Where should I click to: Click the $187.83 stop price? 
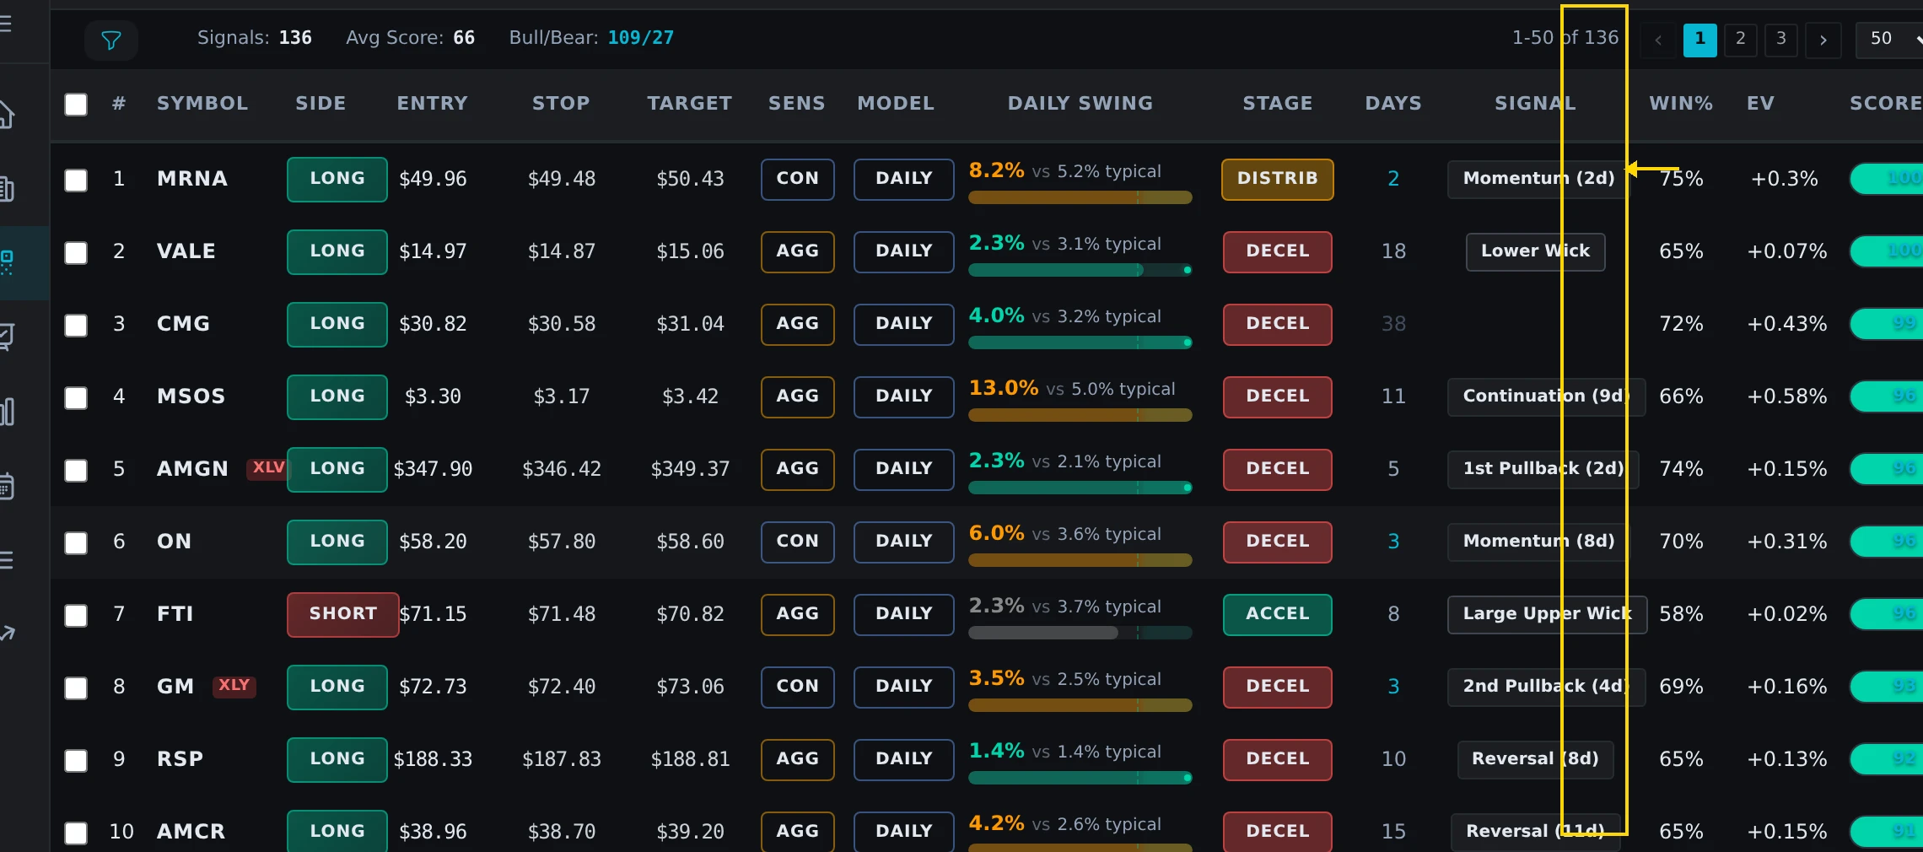[562, 759]
